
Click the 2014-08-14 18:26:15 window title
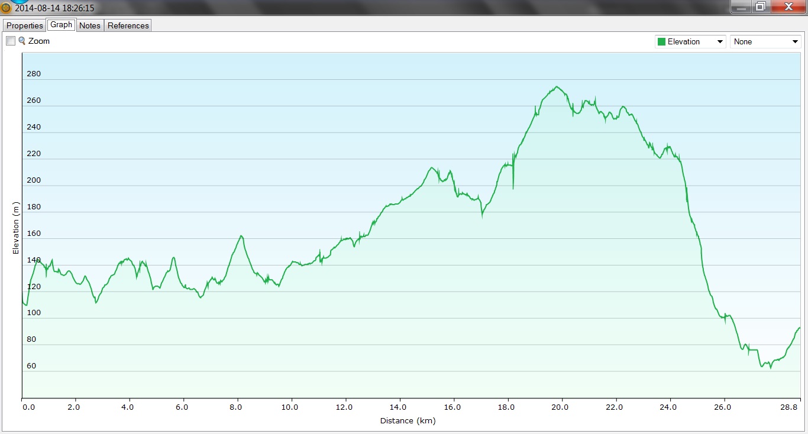tap(54, 8)
